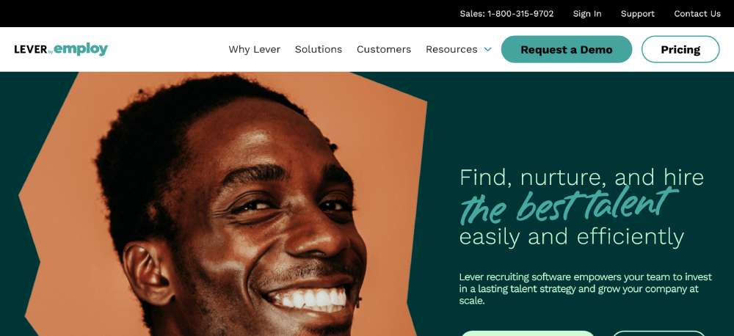The image size is (734, 336).
Task: Click the smiling man hero image
Action: (x=223, y=204)
